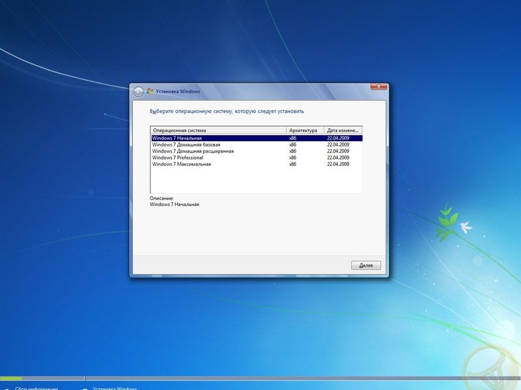Close the Установка Windows dialog
Screen dimensions: 521x390
(378, 86)
